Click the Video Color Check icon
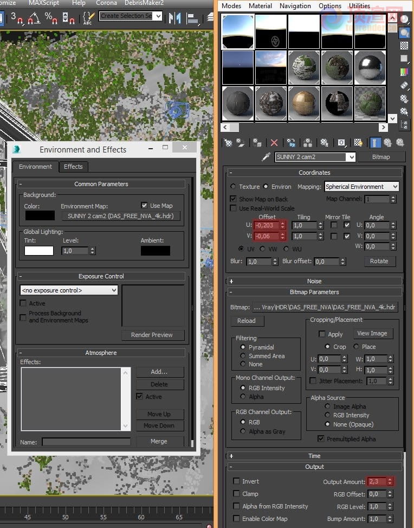This screenshot has height=528, width=414. click(404, 72)
